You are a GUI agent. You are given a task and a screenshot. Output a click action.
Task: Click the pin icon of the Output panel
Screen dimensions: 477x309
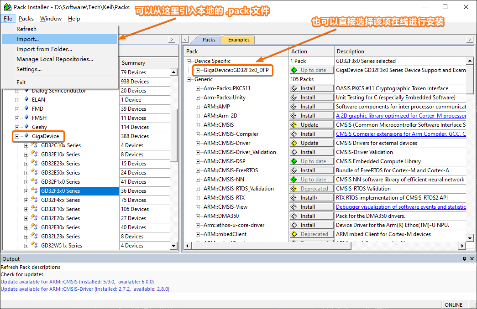coord(464,258)
